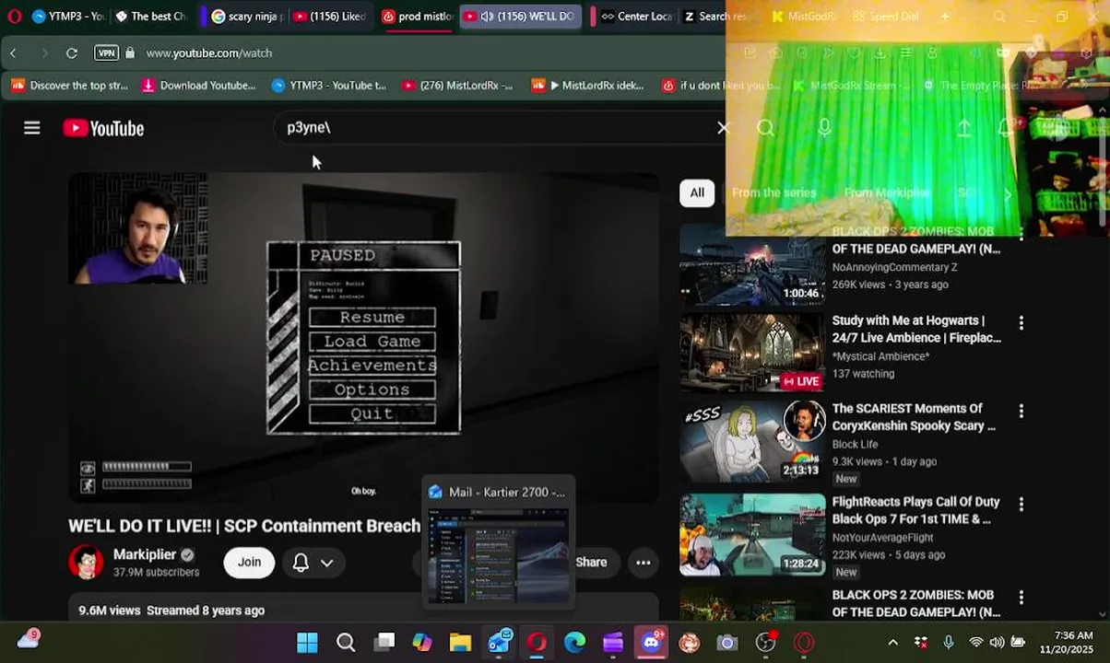1110x663 pixels.
Task: Click the Share button
Action: tap(591, 563)
